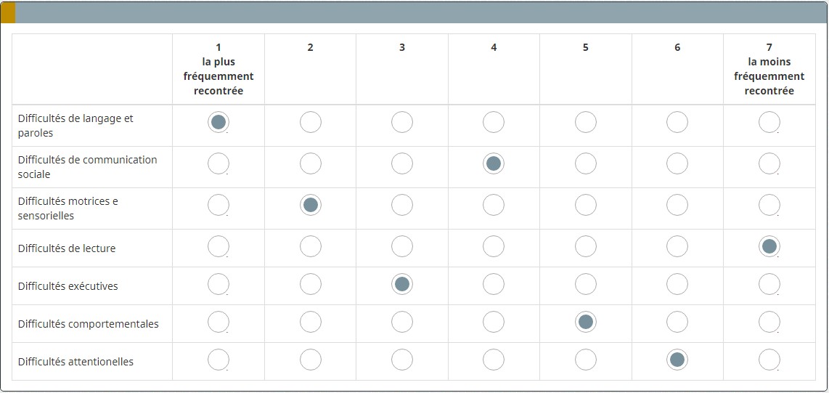Pick rank 2 for Difficultés comportementales
The width and height of the screenshot is (829, 393).
click(x=310, y=322)
